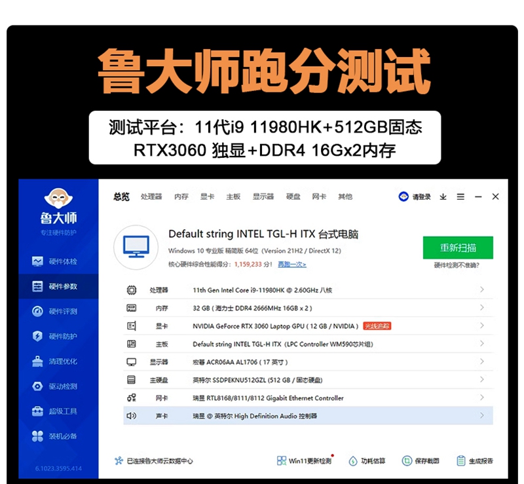Select the RTX 3060 Laptop GPU text
The height and width of the screenshot is (484, 524).
pyautogui.click(x=275, y=326)
